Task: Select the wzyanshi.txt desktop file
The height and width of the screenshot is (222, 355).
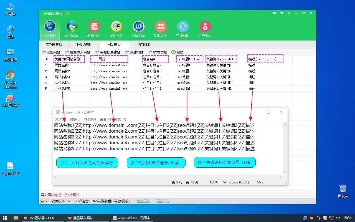Action: [x=10, y=168]
